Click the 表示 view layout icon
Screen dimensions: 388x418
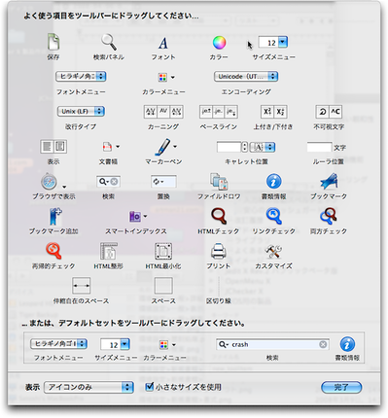pos(53,147)
